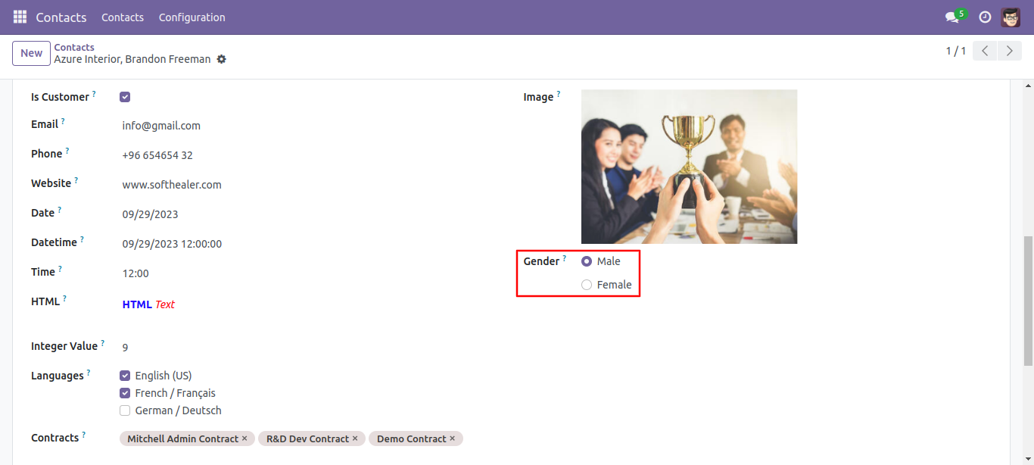
Task: Click the Contacts app title
Action: 61,17
